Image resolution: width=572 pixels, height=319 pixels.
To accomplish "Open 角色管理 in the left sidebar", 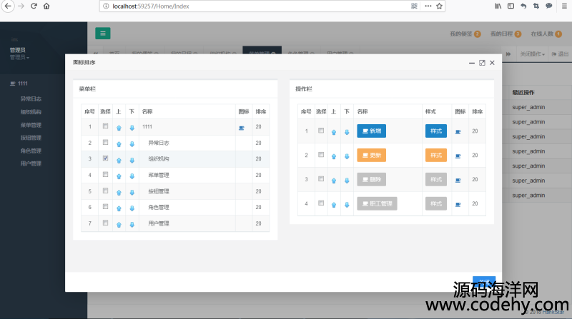I will (x=31, y=151).
